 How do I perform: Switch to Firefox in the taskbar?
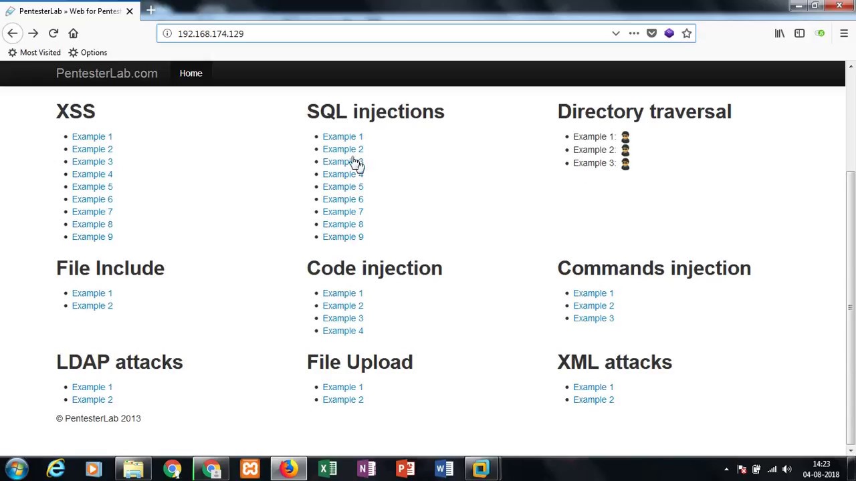point(289,469)
